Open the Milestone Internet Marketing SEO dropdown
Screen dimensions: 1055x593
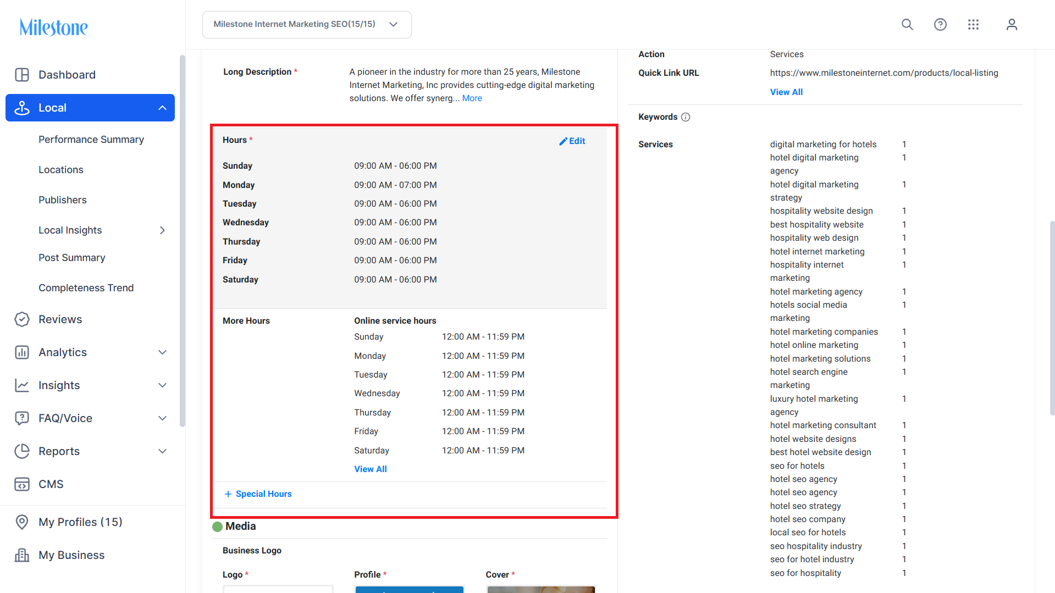tap(307, 25)
